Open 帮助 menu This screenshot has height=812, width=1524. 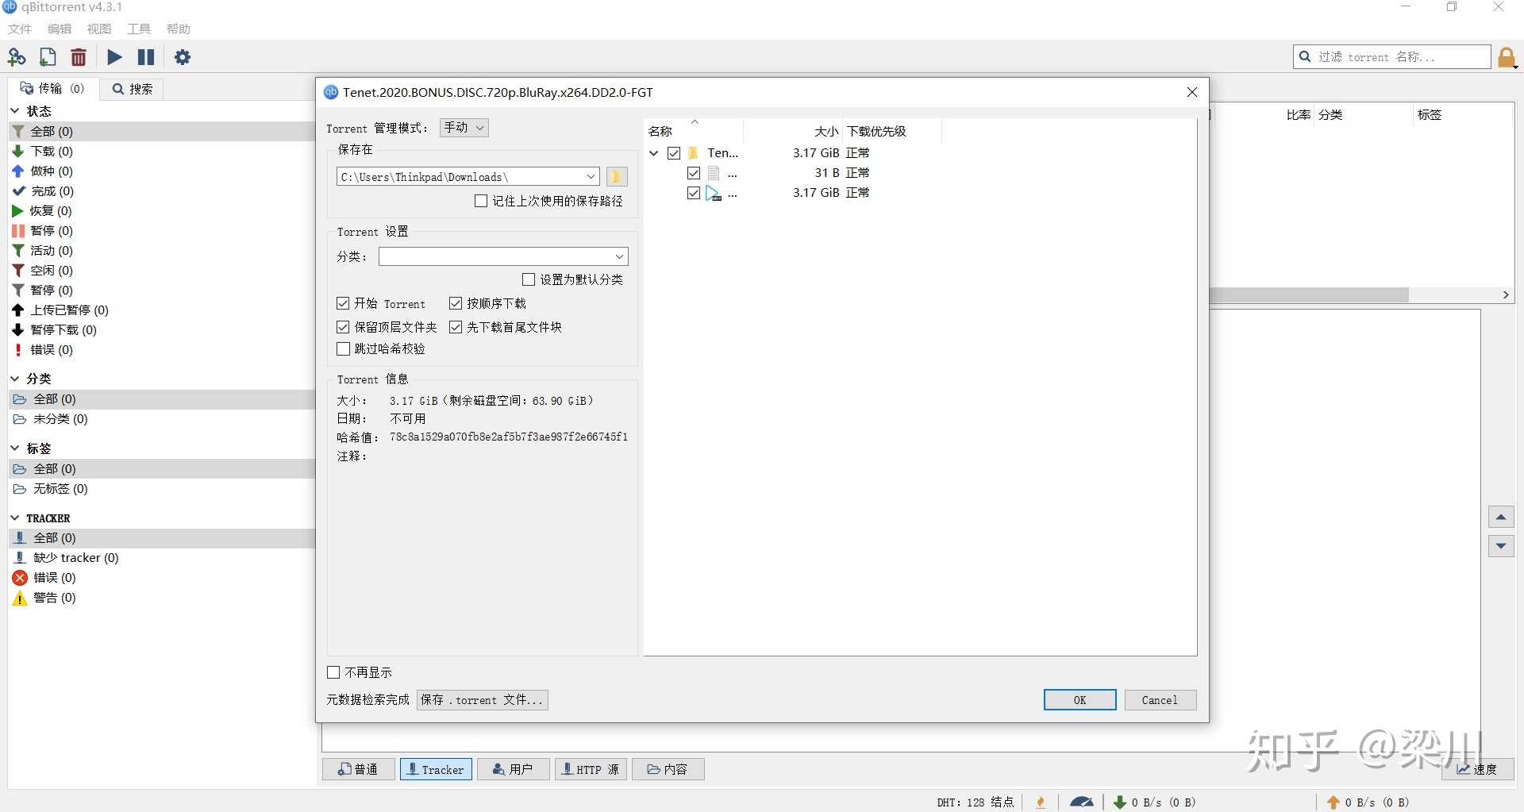point(179,29)
